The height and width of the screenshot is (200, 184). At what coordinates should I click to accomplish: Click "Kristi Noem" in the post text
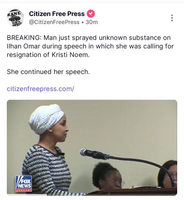pyautogui.click(x=70, y=55)
